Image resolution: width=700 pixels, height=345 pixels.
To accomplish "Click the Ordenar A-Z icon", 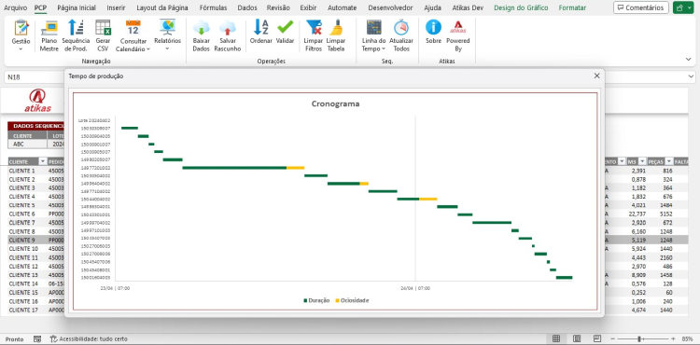I will pyautogui.click(x=260, y=28).
